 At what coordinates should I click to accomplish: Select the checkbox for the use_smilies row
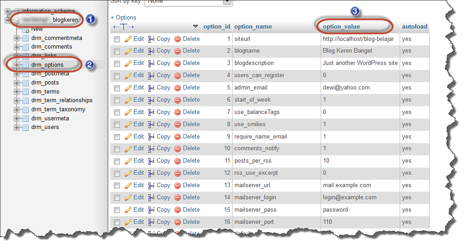pos(117,124)
